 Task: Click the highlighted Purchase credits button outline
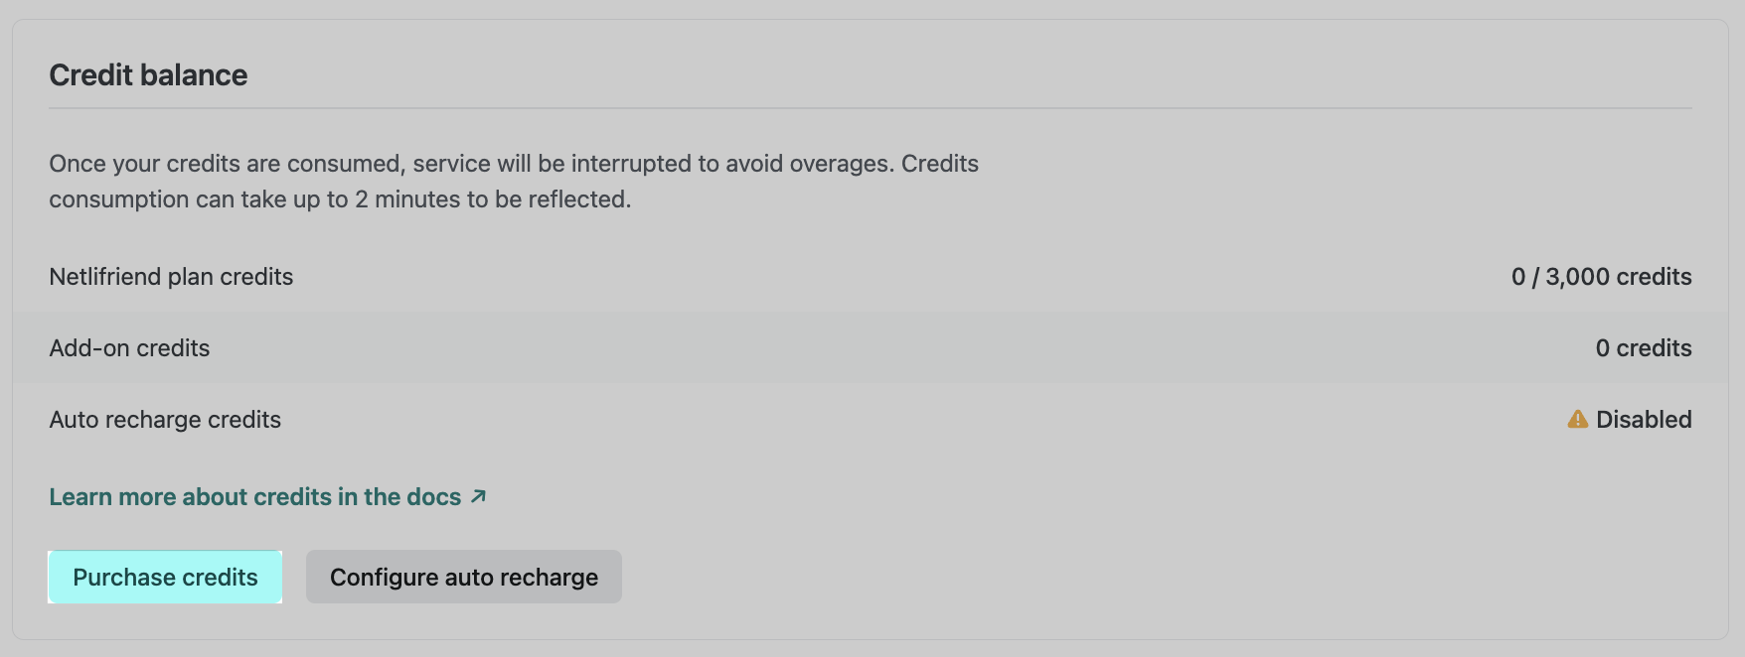tap(164, 577)
